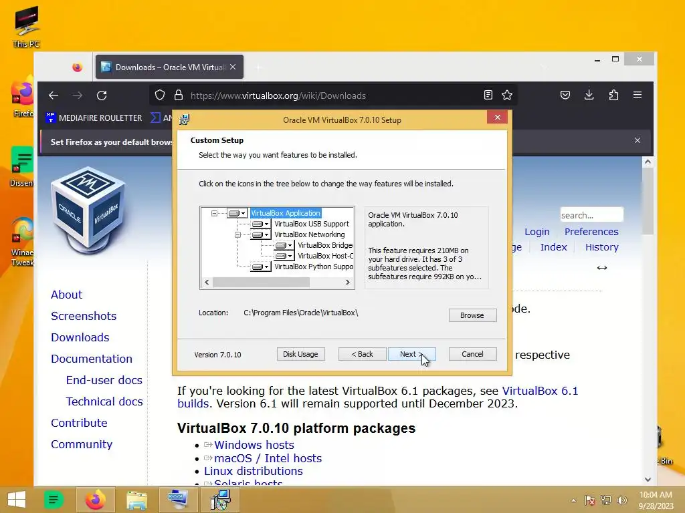Reload the Firefox page
Screen dimensions: 685x513
pos(102,96)
